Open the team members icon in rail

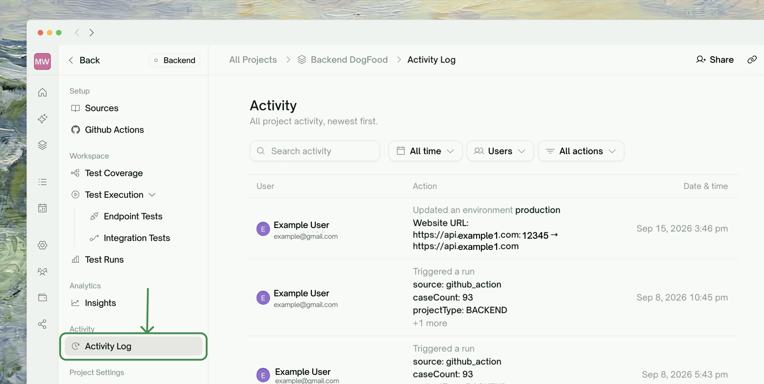42,271
